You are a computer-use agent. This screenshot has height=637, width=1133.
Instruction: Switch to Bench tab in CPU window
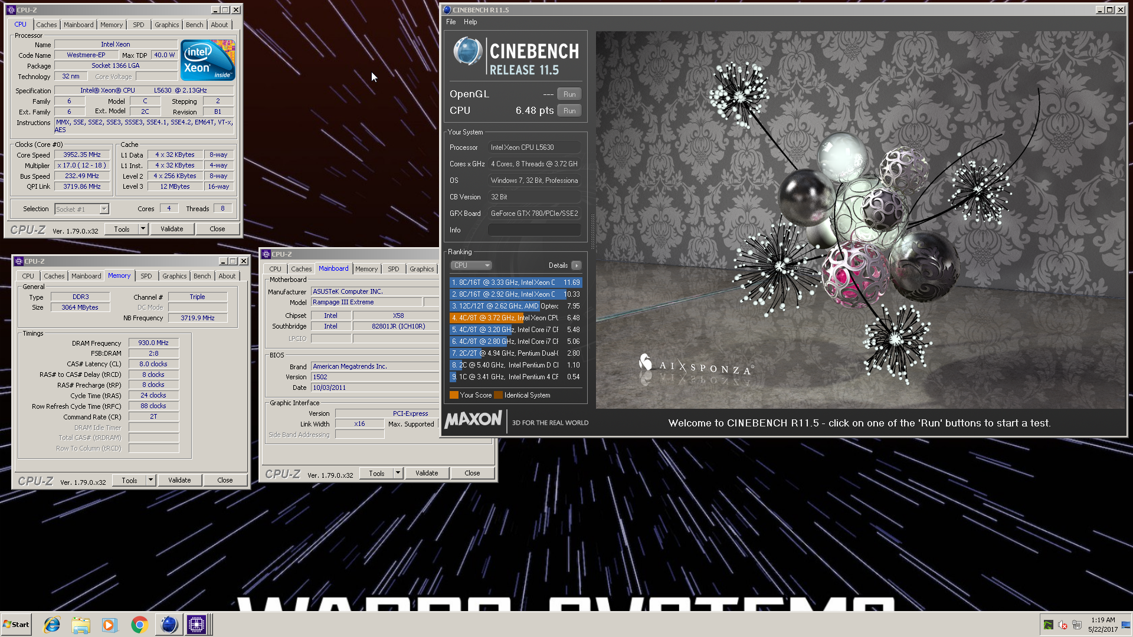(194, 25)
